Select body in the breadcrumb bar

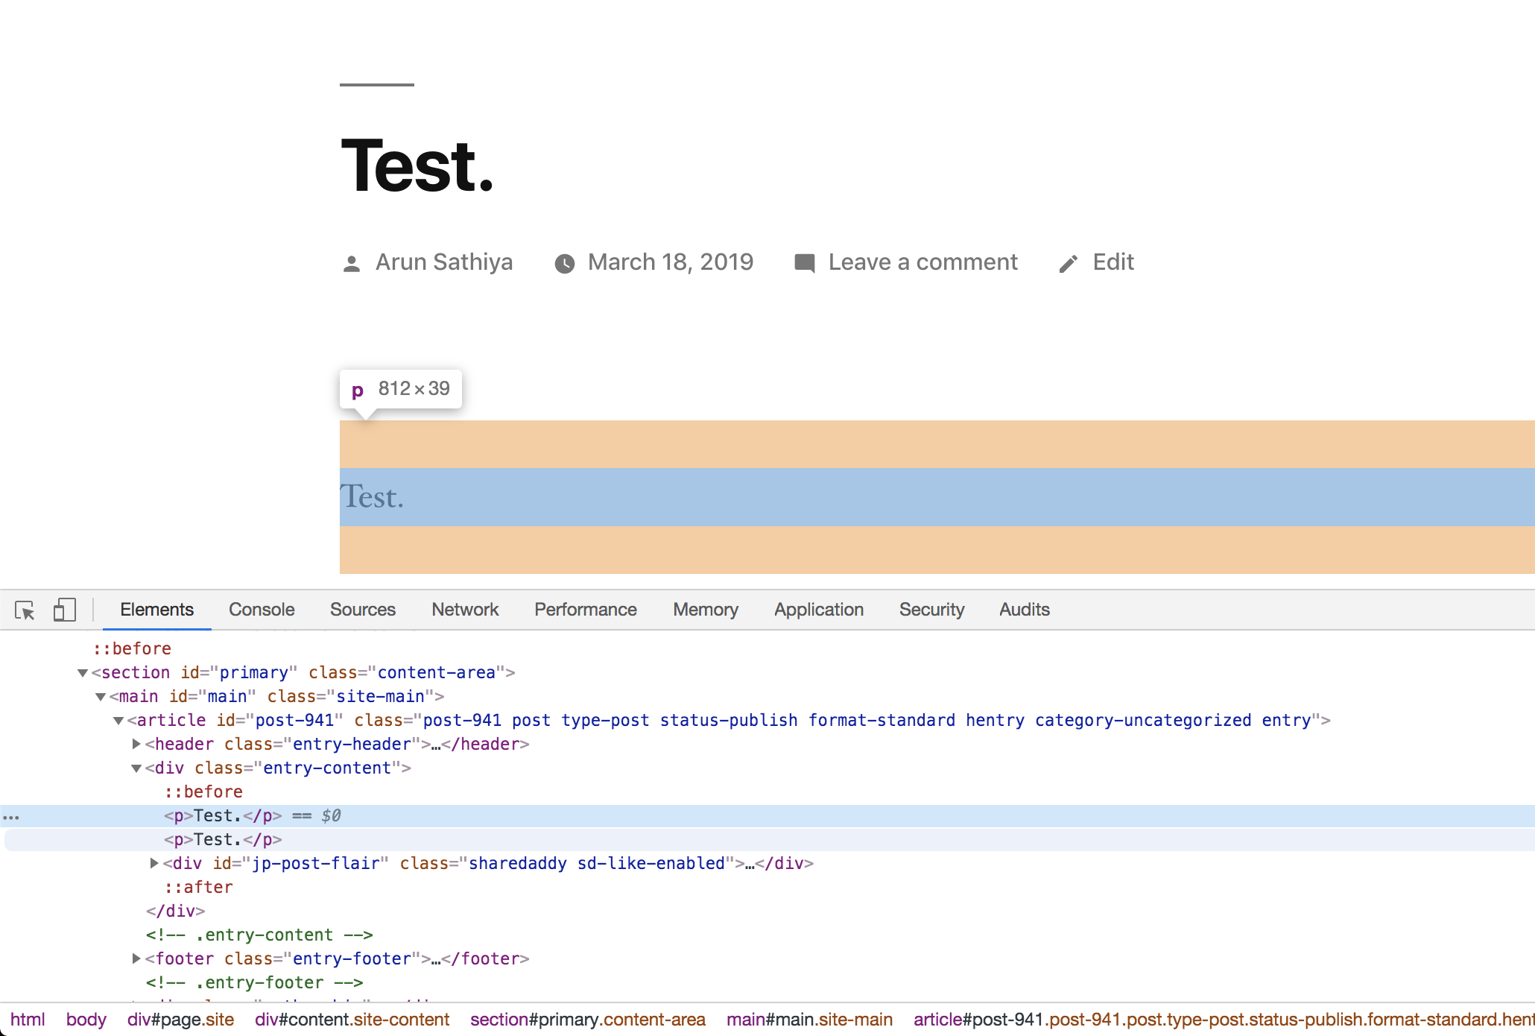[x=86, y=1020]
